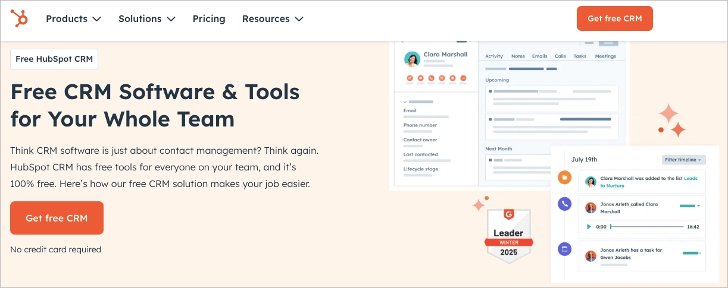This screenshot has width=728, height=288.
Task: Open the Products dropdown menu
Action: [x=74, y=19]
